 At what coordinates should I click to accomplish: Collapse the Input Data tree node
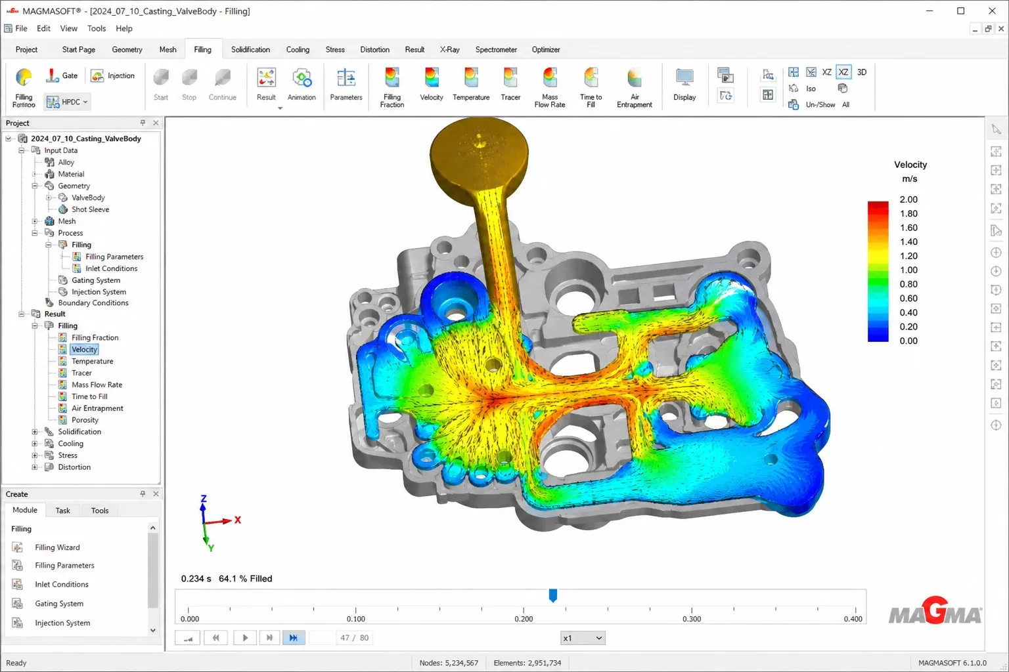coord(22,150)
